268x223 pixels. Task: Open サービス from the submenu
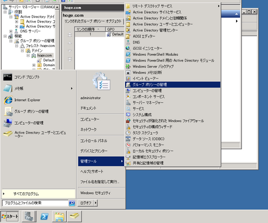coord(138,109)
